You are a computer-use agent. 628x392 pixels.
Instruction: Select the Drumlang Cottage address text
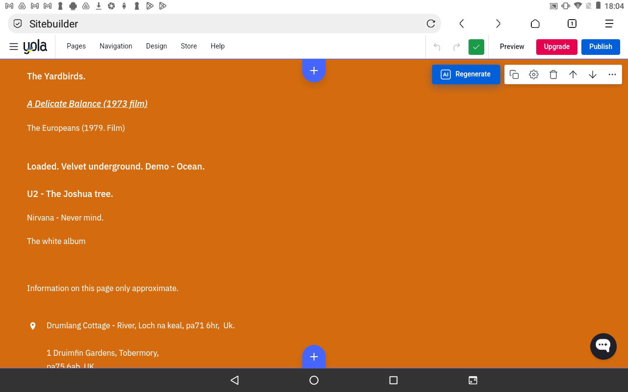pyautogui.click(x=141, y=325)
